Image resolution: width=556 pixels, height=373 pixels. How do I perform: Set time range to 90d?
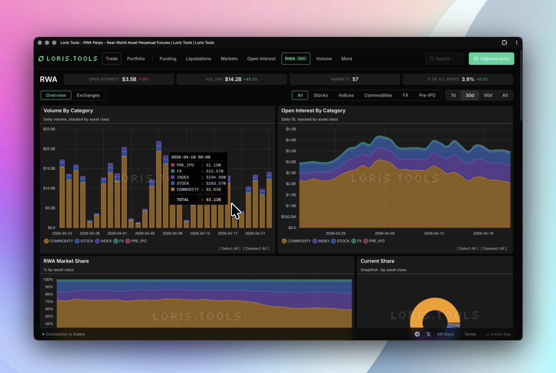tap(488, 95)
